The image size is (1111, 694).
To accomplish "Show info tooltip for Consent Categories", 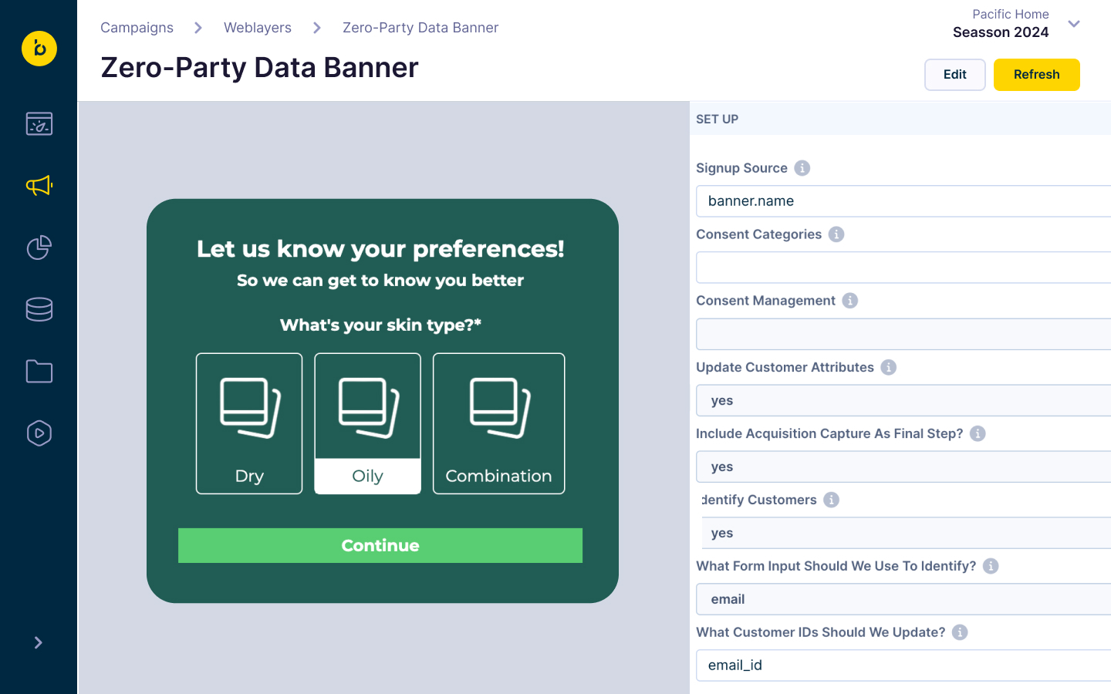I will (836, 234).
